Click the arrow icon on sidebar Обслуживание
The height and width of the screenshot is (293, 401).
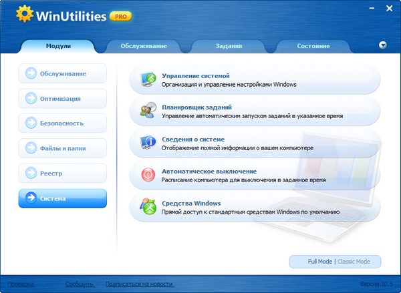coord(30,73)
